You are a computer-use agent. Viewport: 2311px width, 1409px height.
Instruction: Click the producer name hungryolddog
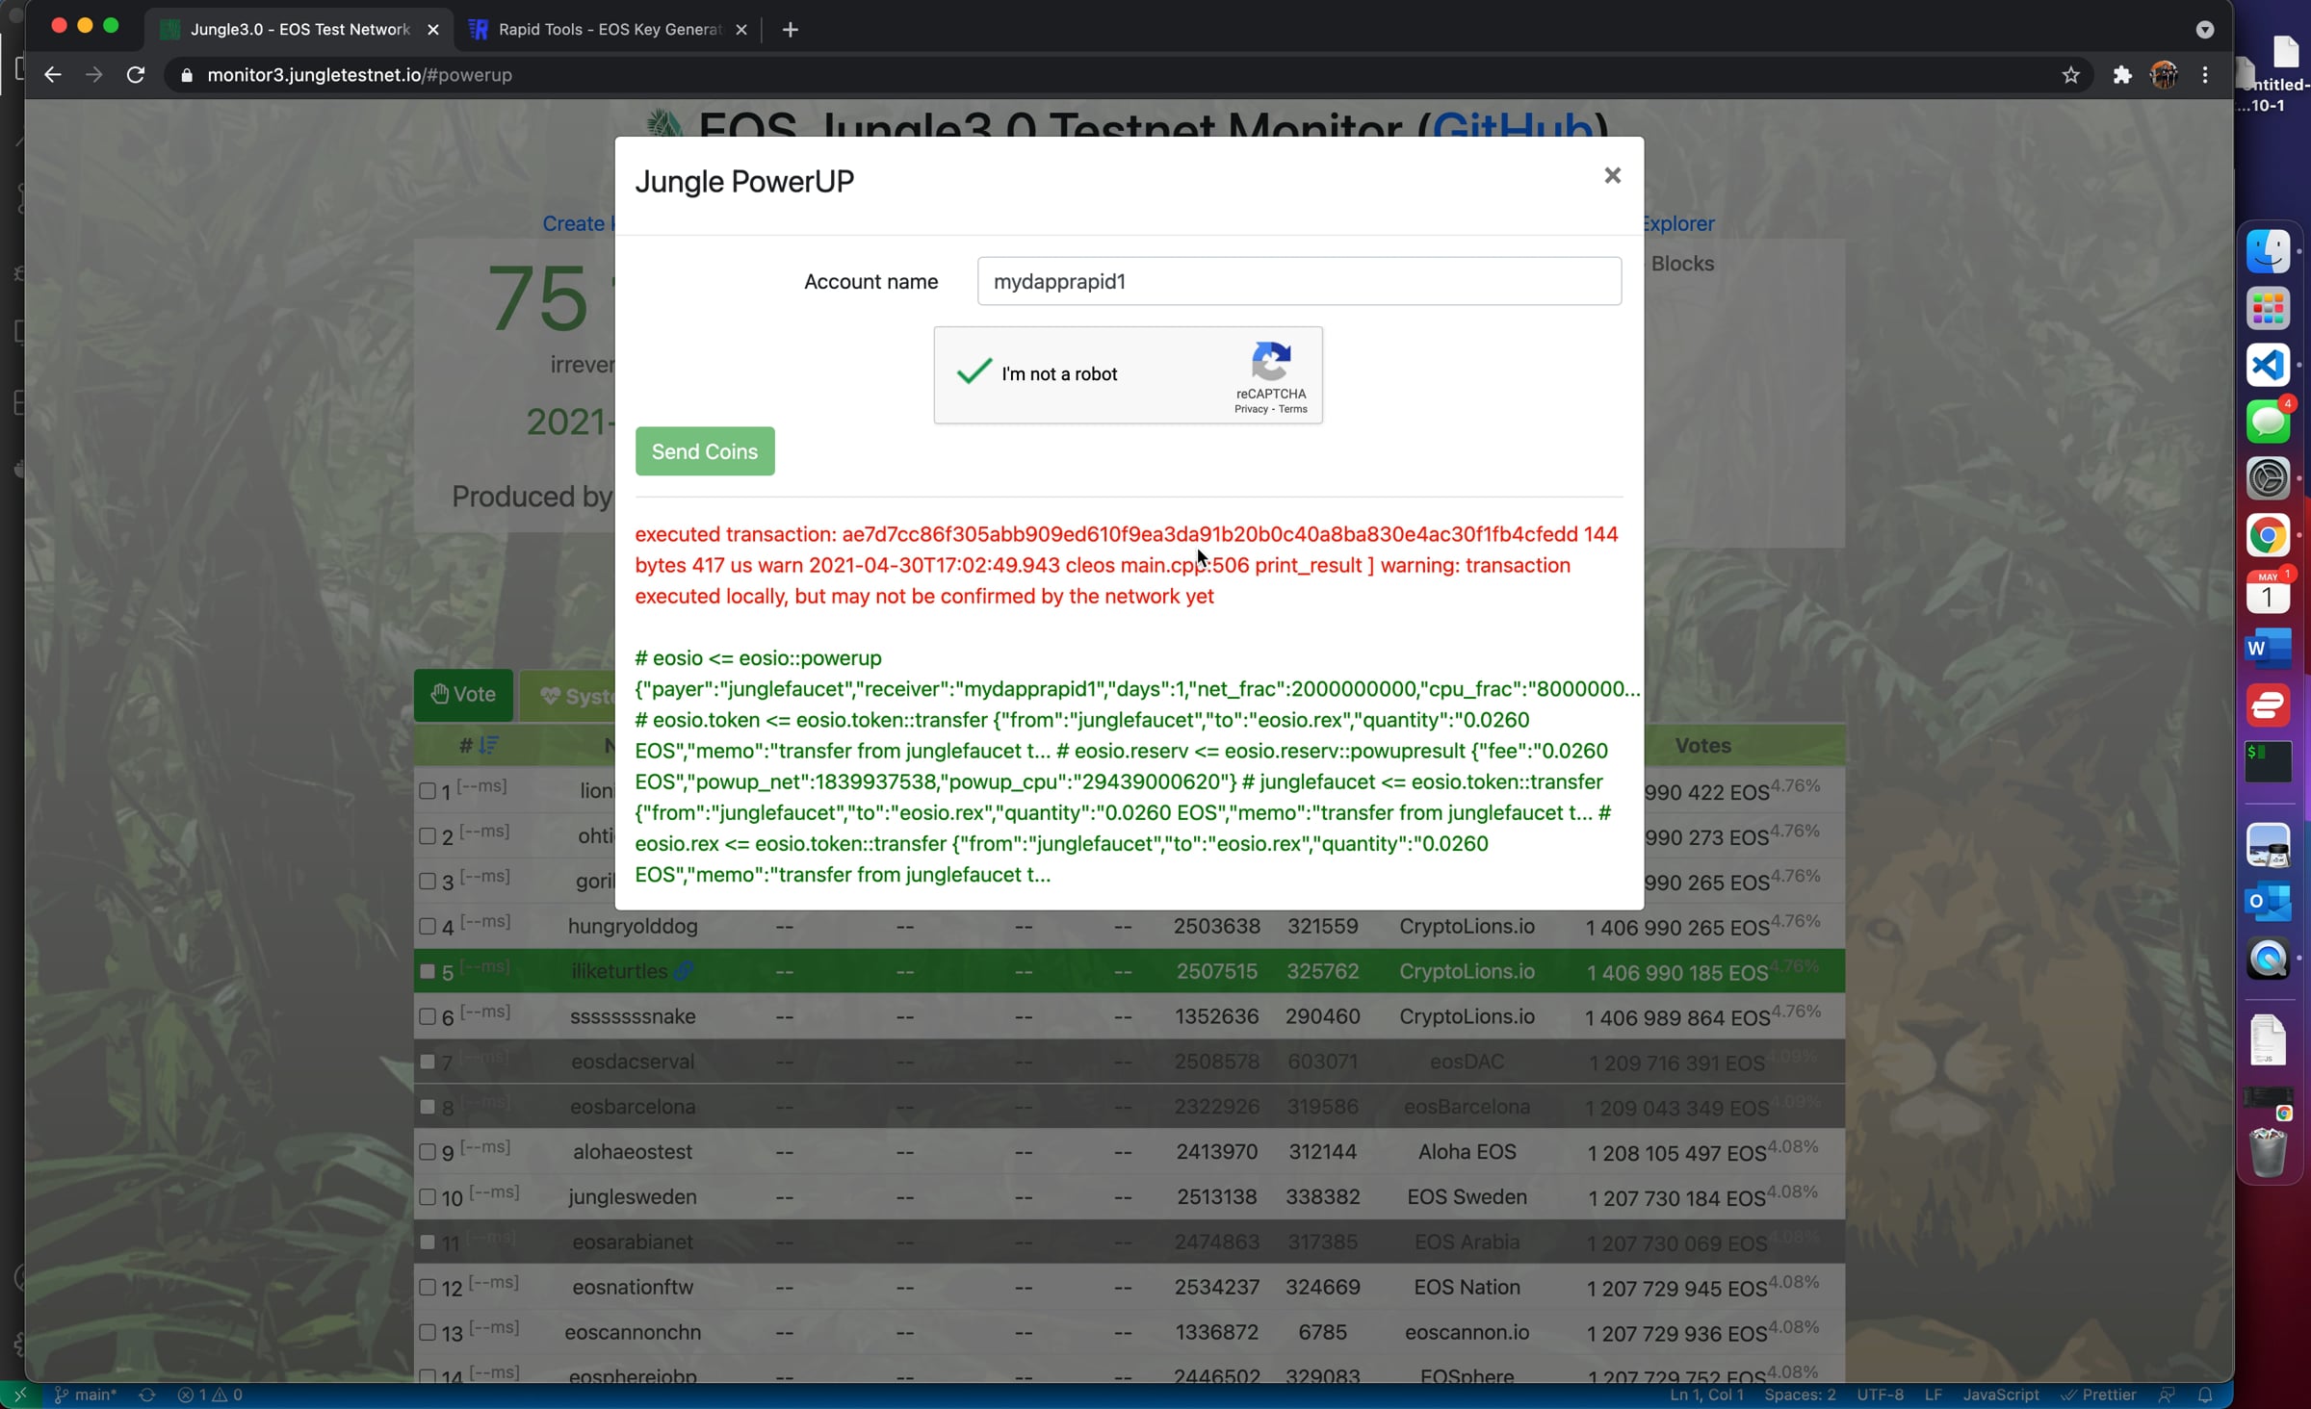pyautogui.click(x=633, y=926)
